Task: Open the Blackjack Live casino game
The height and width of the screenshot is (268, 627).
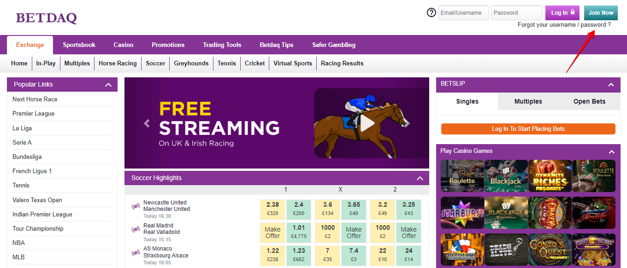Action: (x=506, y=176)
